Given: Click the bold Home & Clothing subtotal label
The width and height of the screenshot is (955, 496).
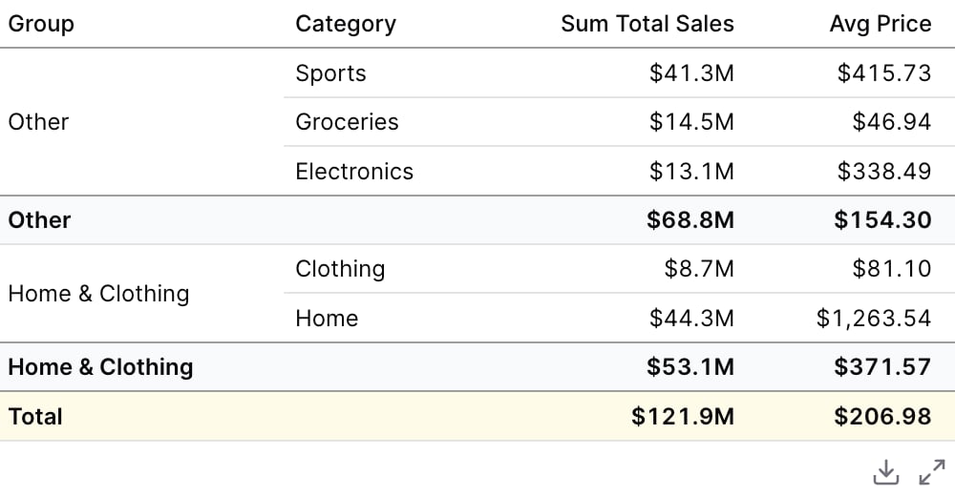Looking at the screenshot, I should click(x=100, y=367).
